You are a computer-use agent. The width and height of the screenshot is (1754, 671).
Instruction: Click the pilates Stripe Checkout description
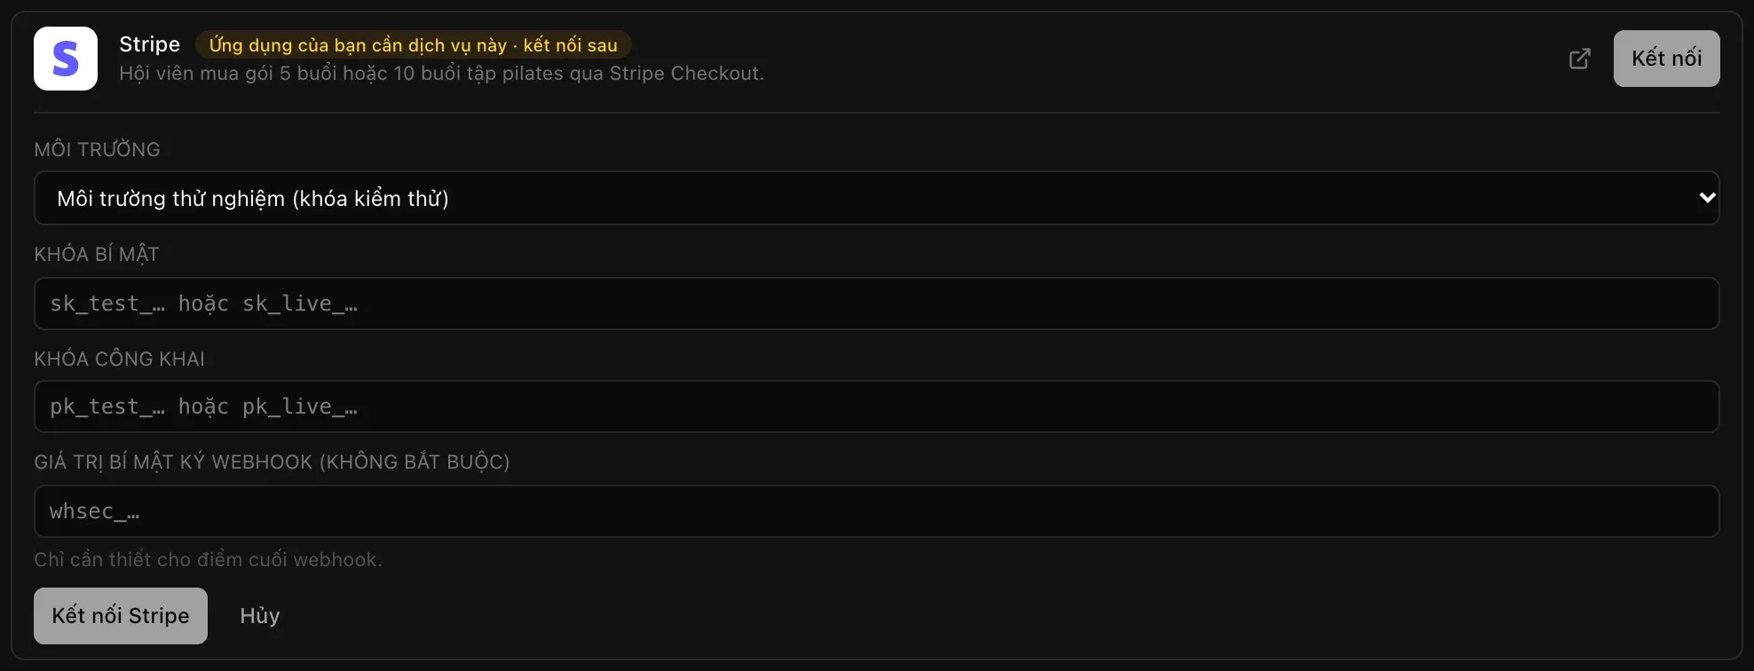[441, 74]
